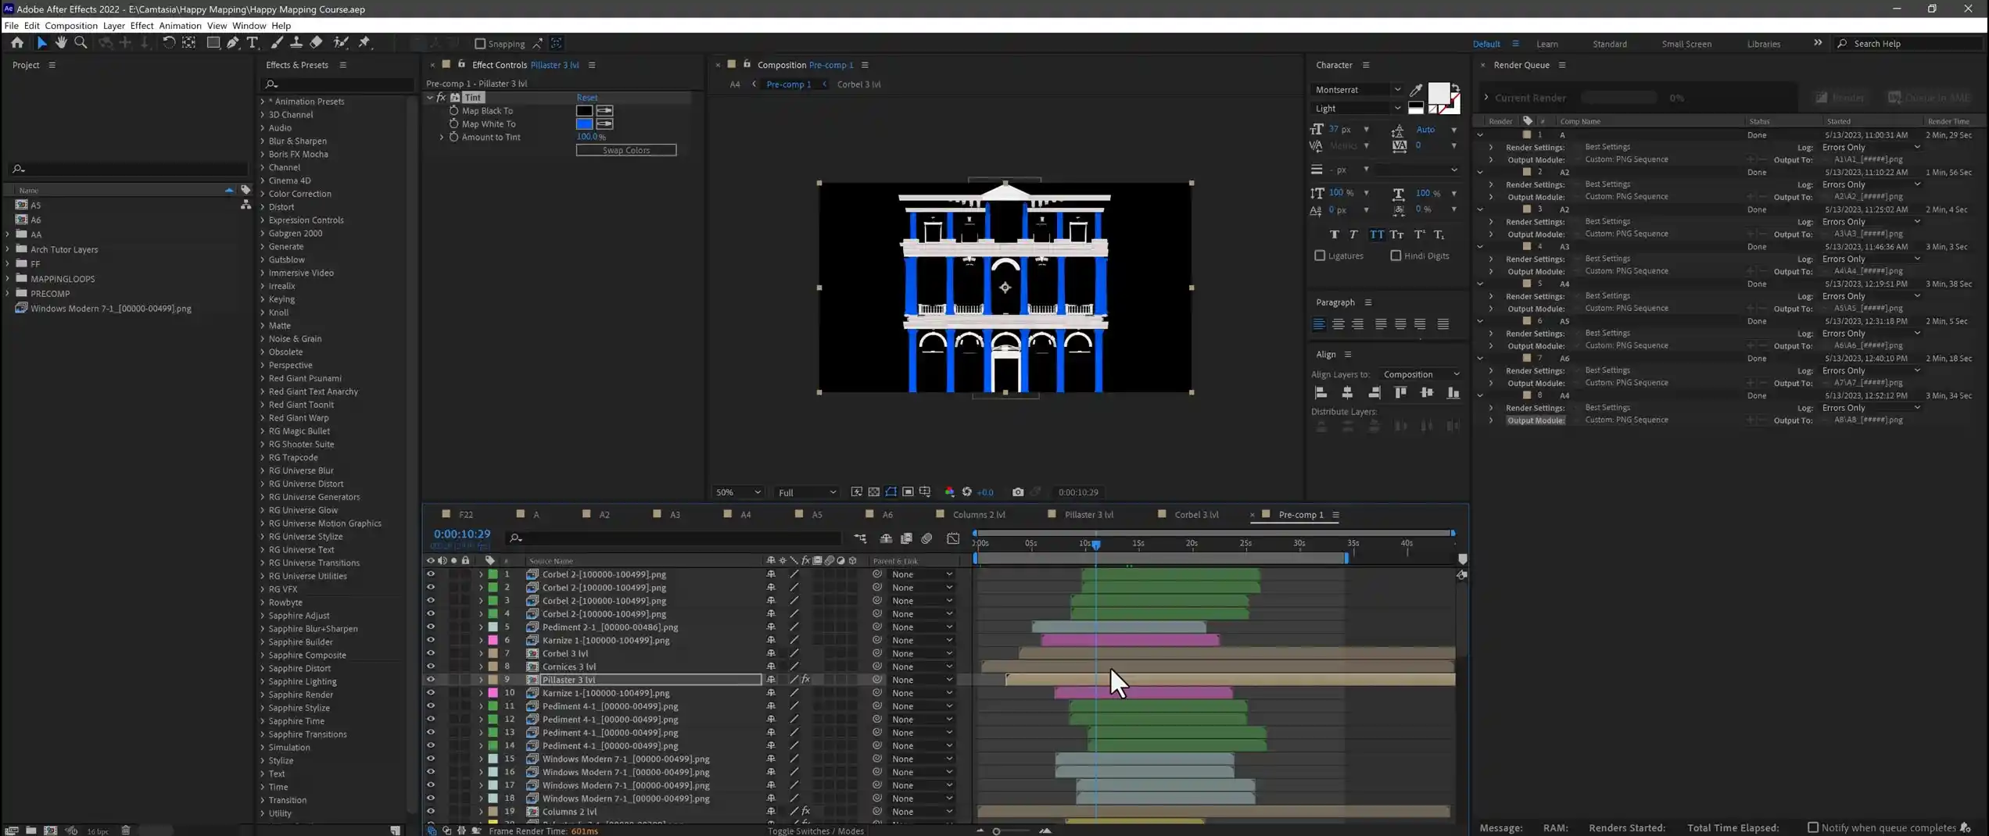Image resolution: width=1989 pixels, height=836 pixels.
Task: Toggle the transparency grid in the viewer
Action: (x=873, y=492)
